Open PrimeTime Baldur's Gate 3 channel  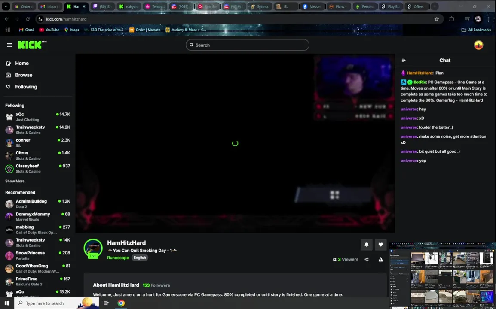pos(38,281)
